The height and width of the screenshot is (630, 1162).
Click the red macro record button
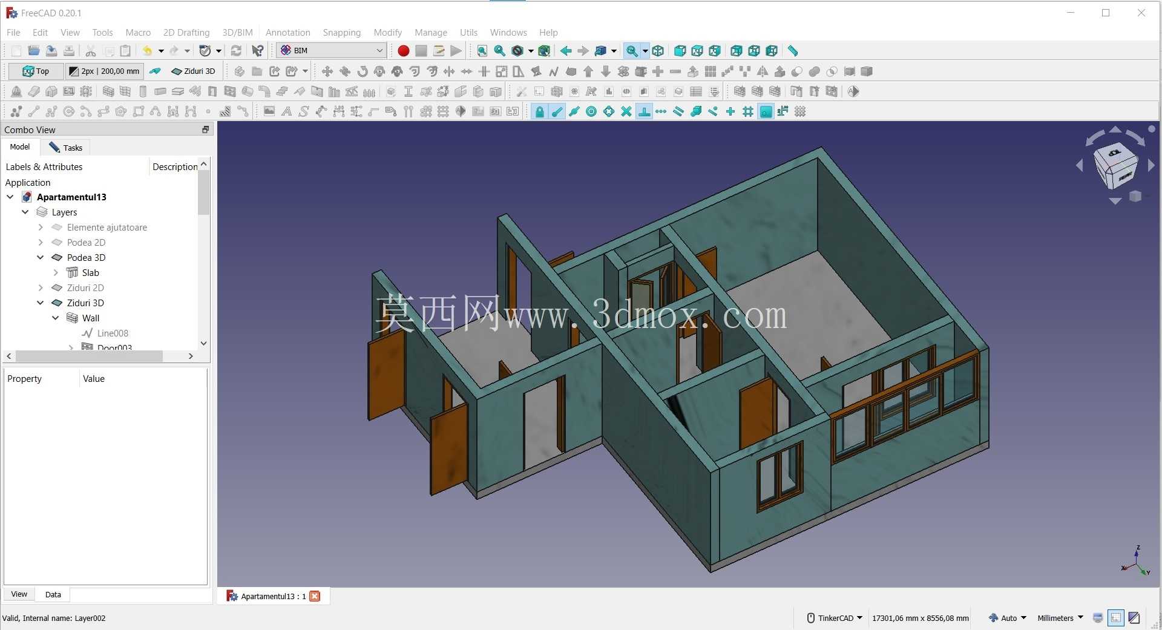(403, 51)
